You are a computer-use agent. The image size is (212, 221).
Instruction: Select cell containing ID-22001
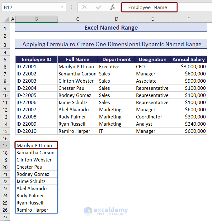point(36,66)
